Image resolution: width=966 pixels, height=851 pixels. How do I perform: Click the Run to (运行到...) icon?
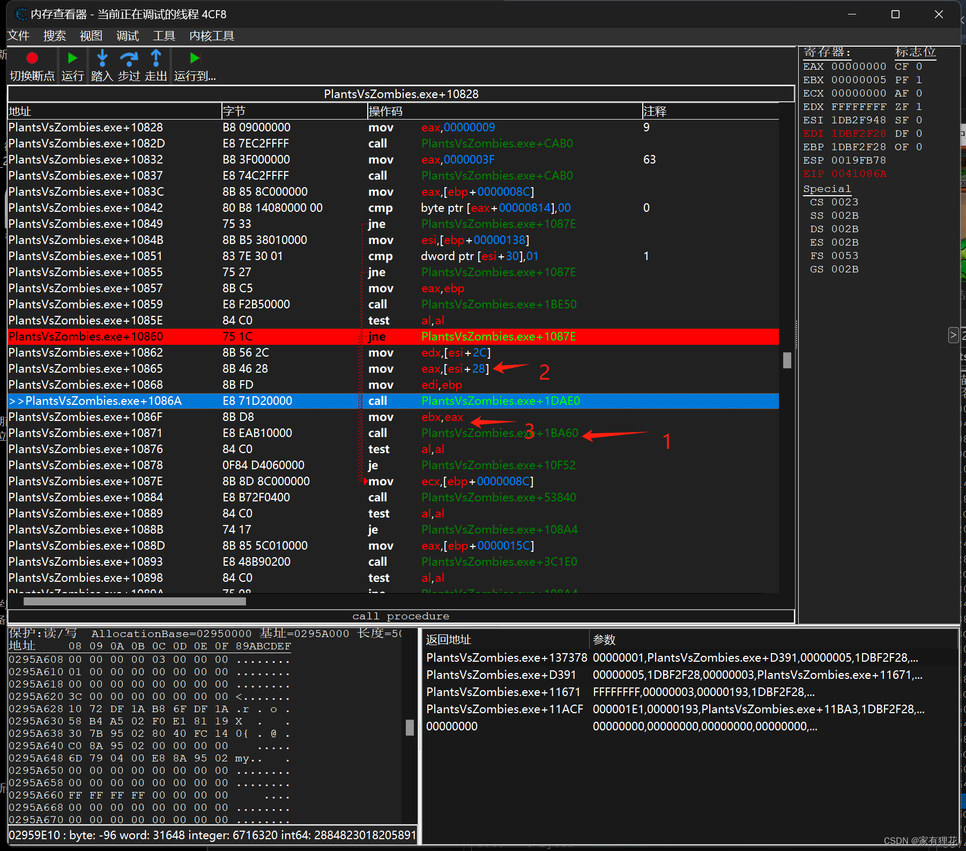point(195,58)
